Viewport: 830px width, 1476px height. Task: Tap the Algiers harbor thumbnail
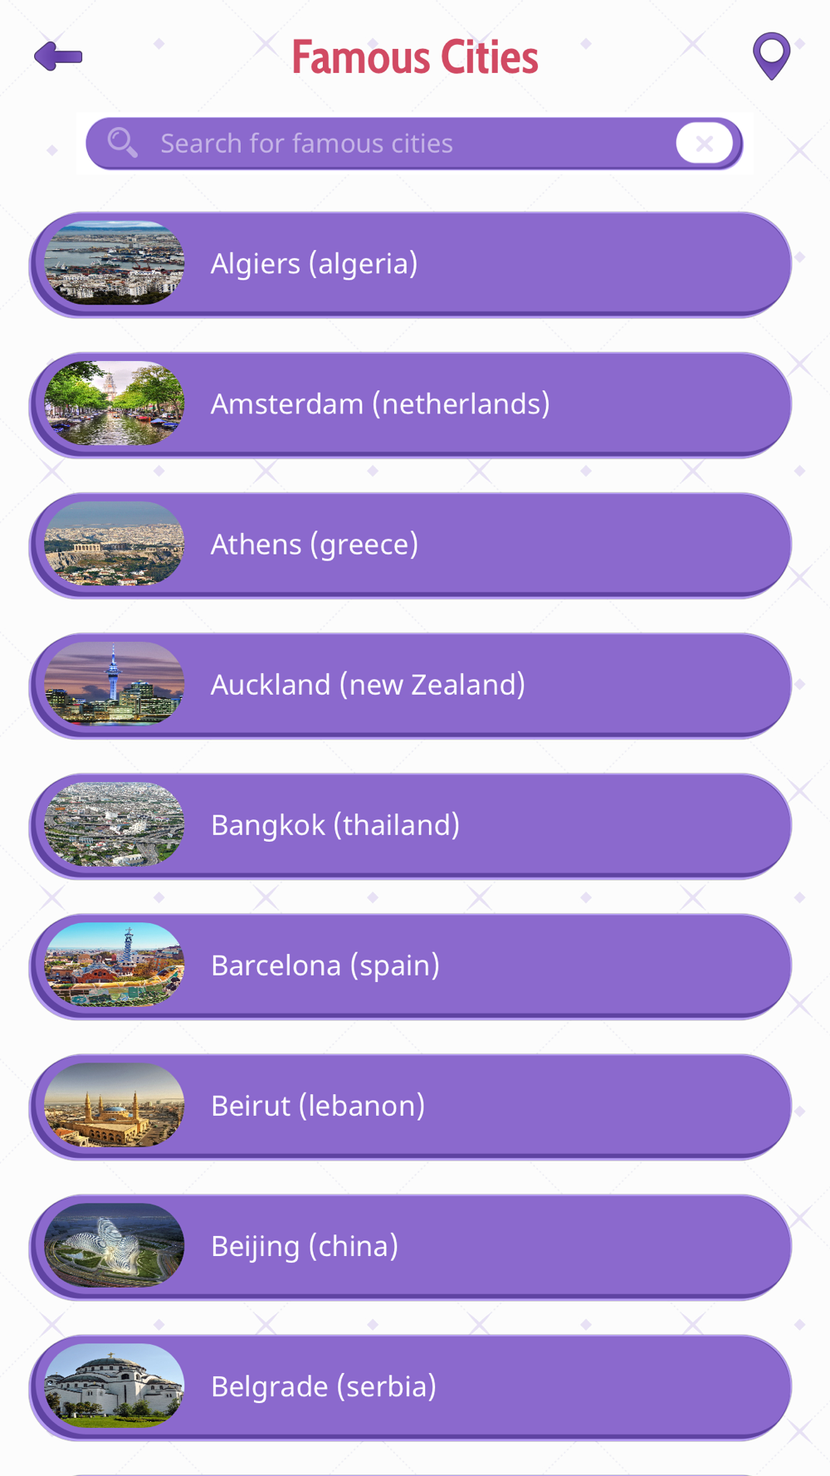115,262
